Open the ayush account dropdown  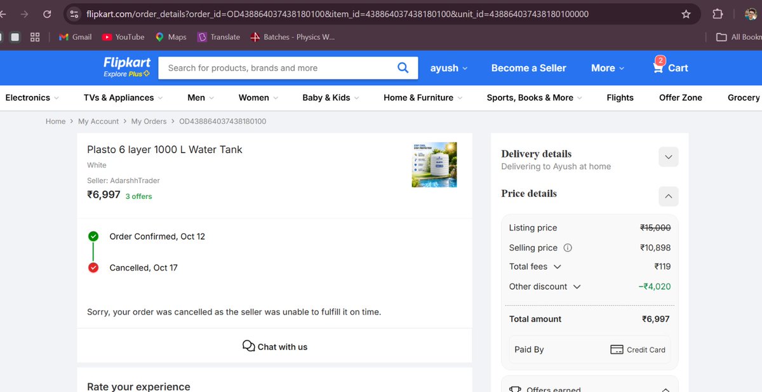[x=449, y=68]
